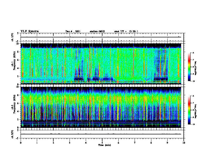Select the "start UT = 13:30: 1" text

[x=126, y=31]
